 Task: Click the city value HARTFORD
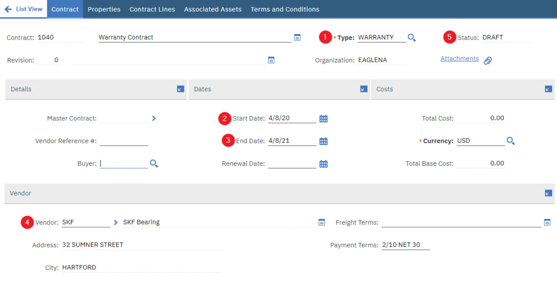[79, 268]
